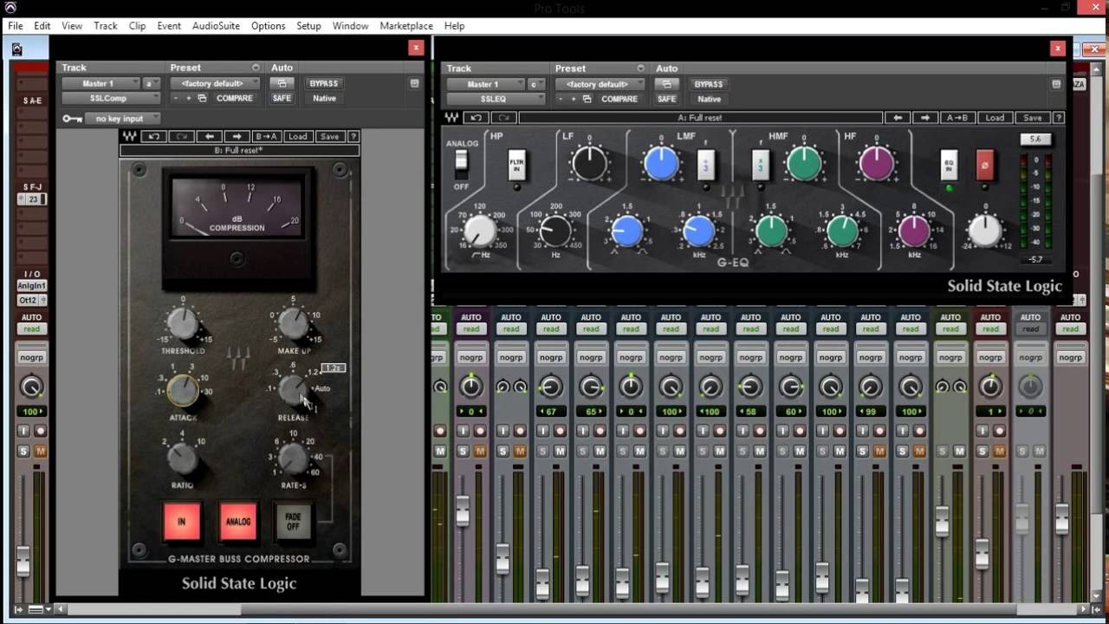
Task: Toggle the FADE OFF button
Action: tap(293, 522)
